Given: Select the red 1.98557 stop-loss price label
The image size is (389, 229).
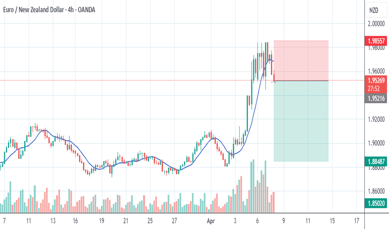Looking at the screenshot, I should [x=376, y=41].
